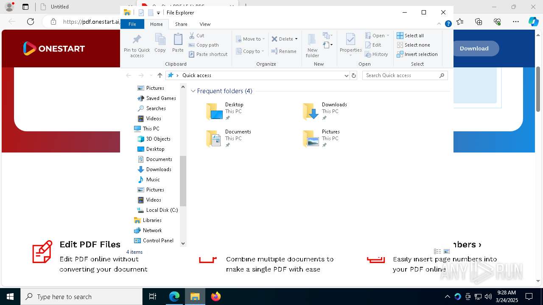Select Music in navigation pane
The image size is (543, 305).
[153, 180]
